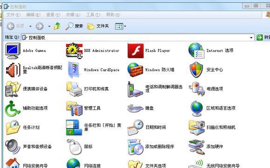Screen dimensions: 270x168
Task: Click the 转到 go button
Action: [263, 37]
